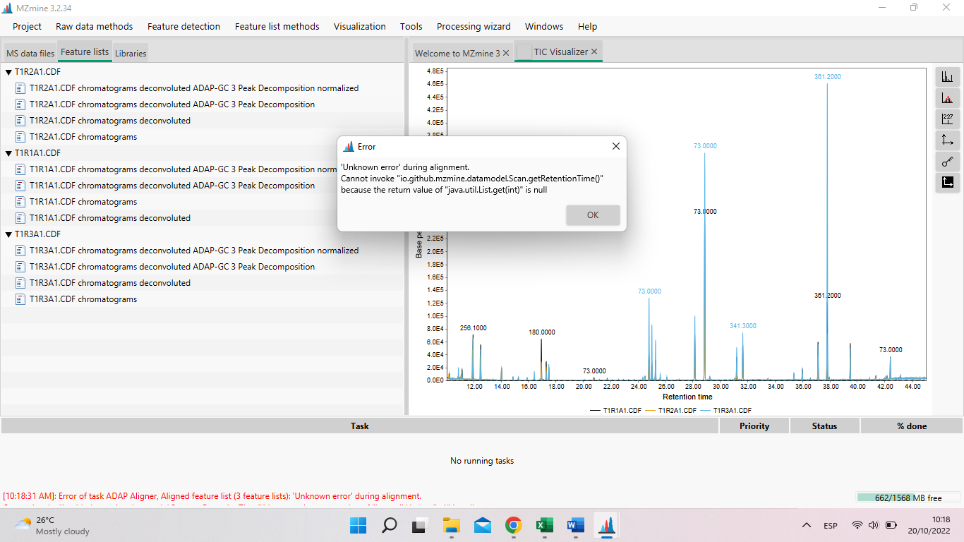Switch to the MS data files tab
Screen dimensions: 964x542
(x=30, y=52)
